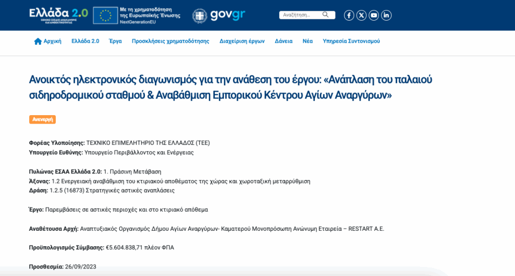Focus the Αναζήτηση search field
The image size is (515, 276).
click(301, 15)
